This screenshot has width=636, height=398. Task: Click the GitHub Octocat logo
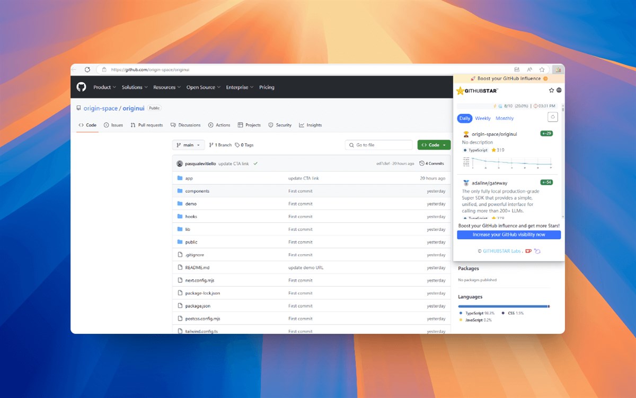tap(81, 87)
